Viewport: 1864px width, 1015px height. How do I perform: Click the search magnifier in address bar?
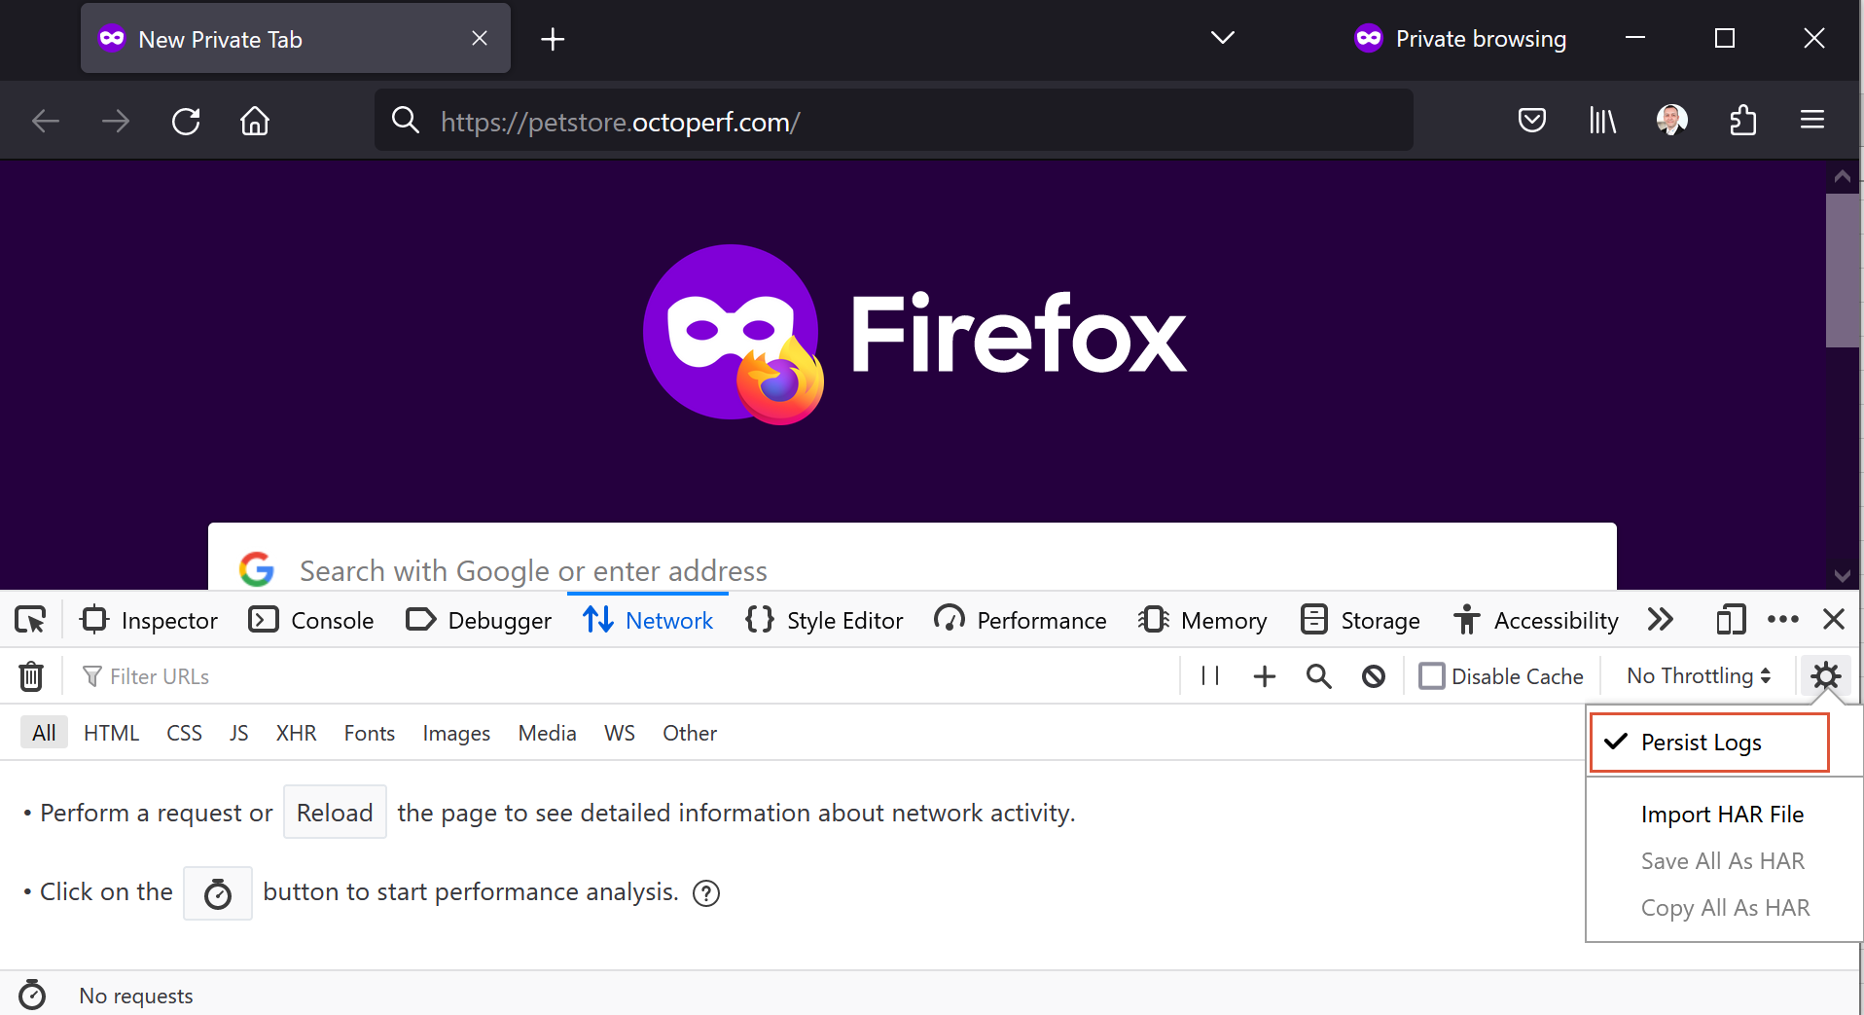click(x=405, y=121)
